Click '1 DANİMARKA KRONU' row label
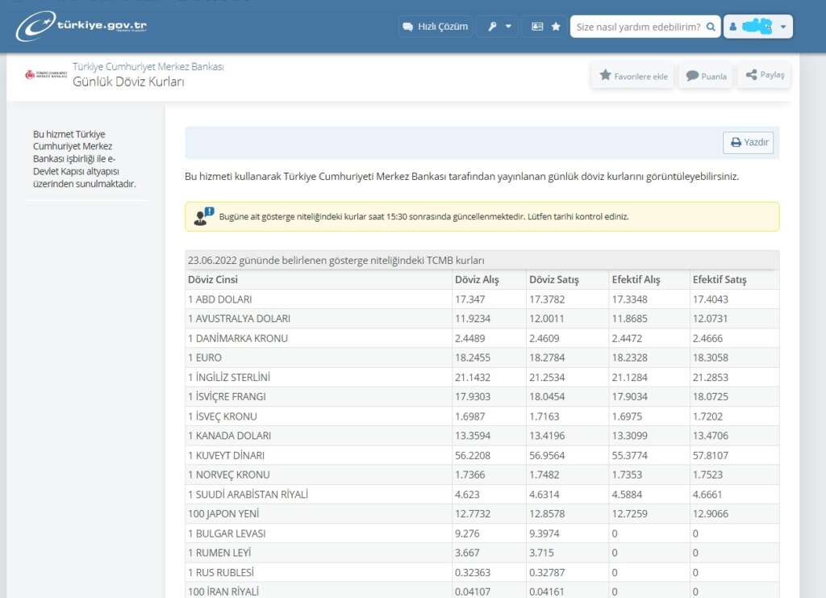This screenshot has height=598, width=826. pyautogui.click(x=238, y=338)
